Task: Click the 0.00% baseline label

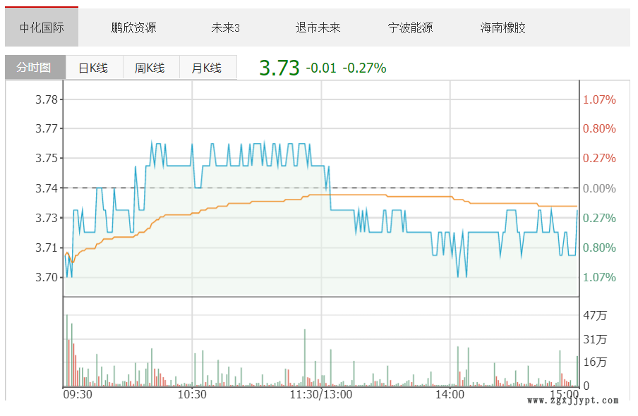Action: 599,188
